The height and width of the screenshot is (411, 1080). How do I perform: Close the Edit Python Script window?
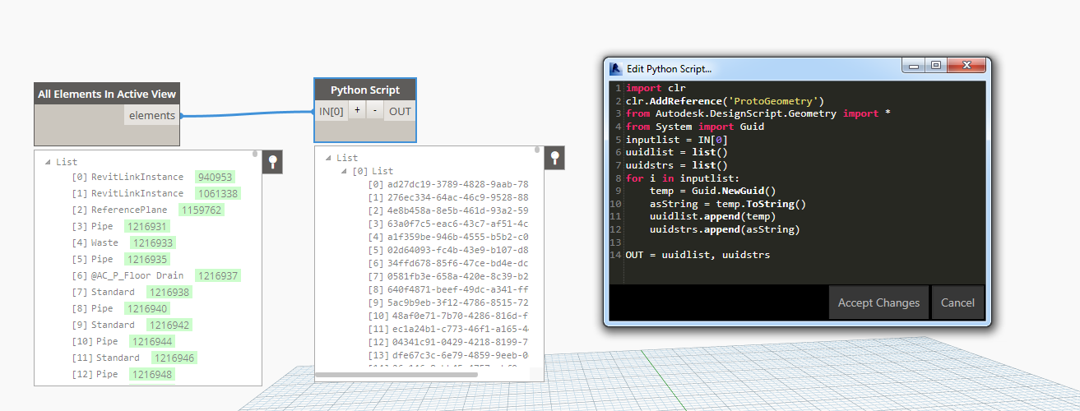click(966, 64)
